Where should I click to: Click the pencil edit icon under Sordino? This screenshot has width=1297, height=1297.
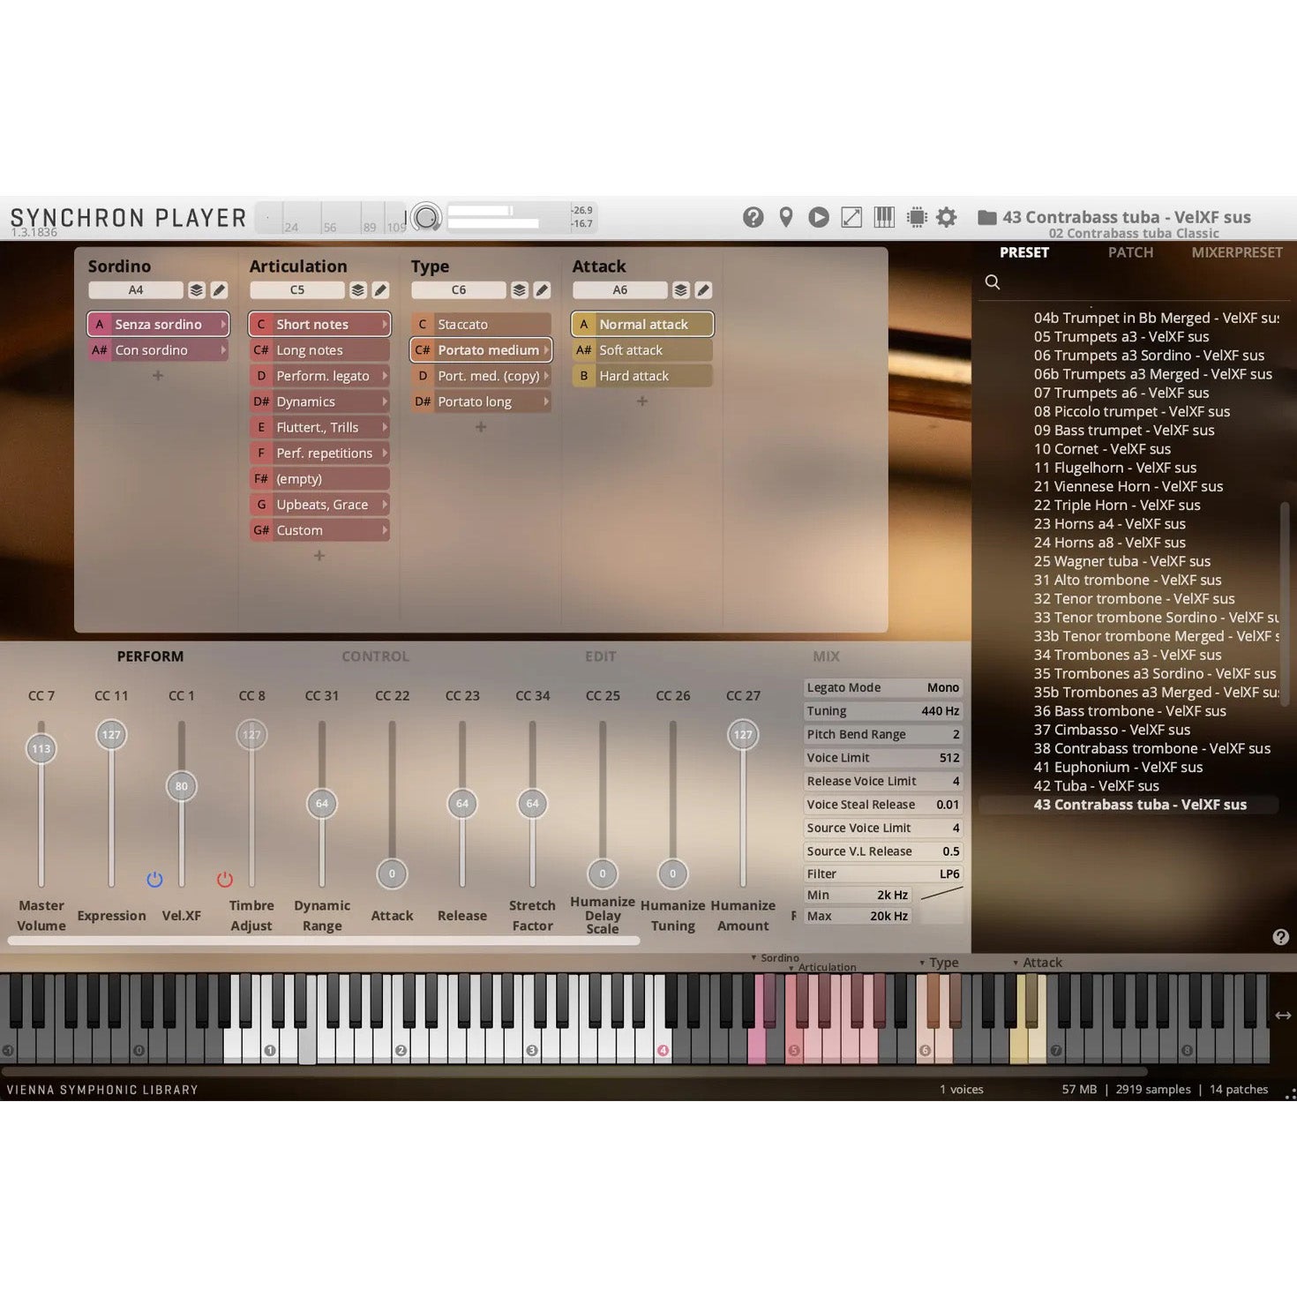pyautogui.click(x=219, y=290)
